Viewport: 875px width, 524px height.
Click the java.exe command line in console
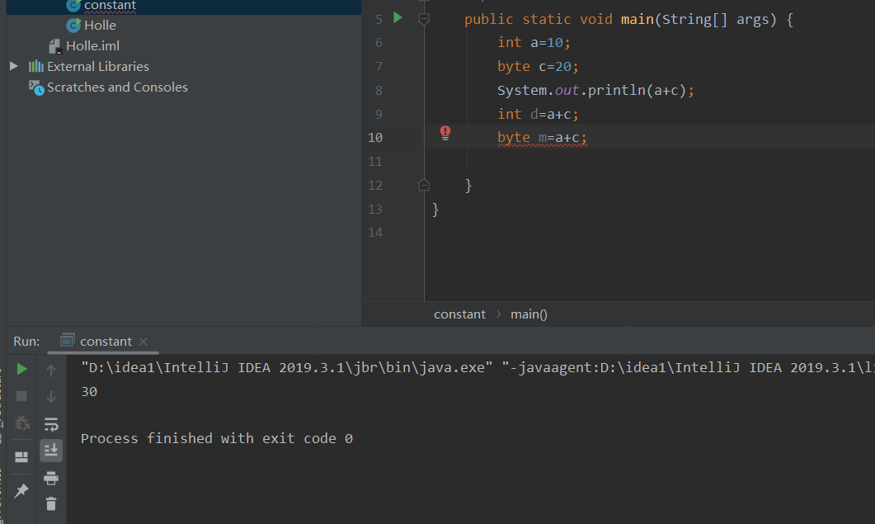coord(477,367)
